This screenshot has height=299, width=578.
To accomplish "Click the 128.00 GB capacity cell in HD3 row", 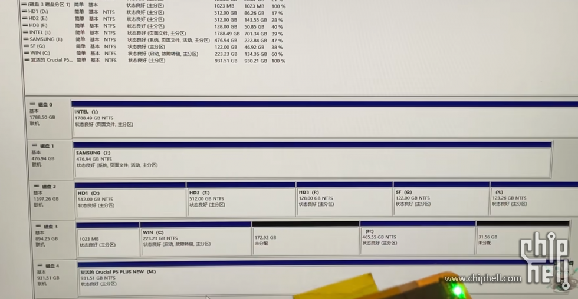I will [x=225, y=27].
